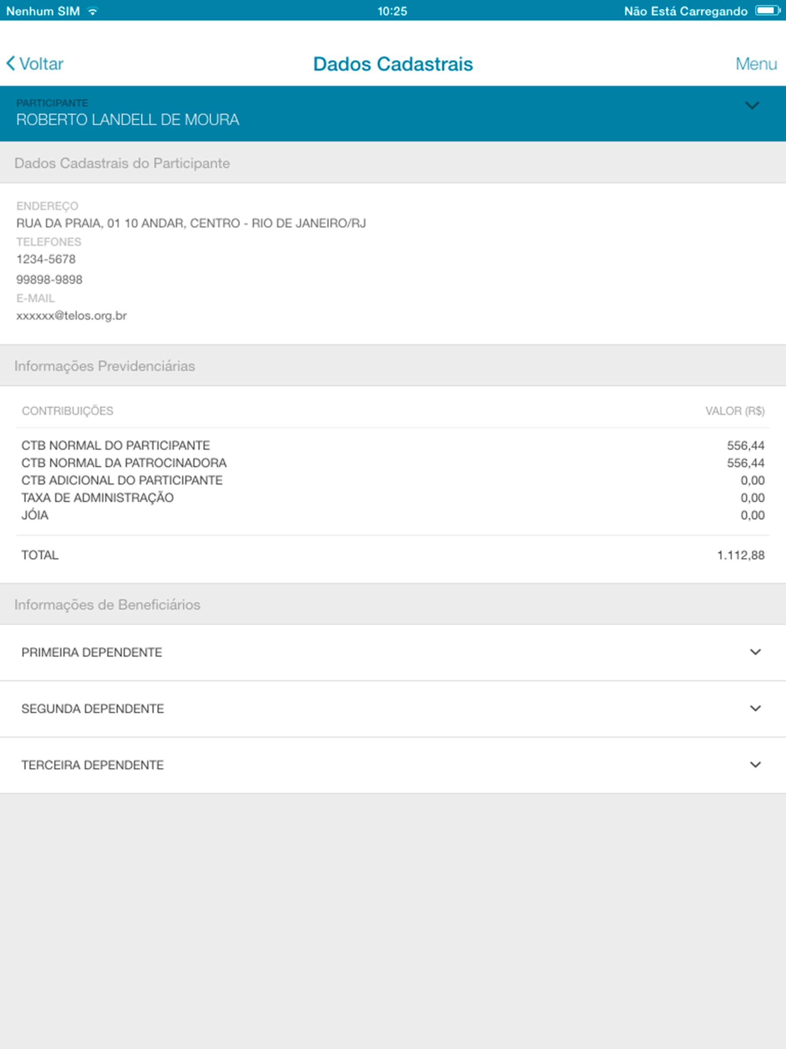Viewport: 786px width, 1049px height.
Task: Click the 556,44 value for CTB NORMAL DO PARTICIPANTE
Action: point(746,445)
